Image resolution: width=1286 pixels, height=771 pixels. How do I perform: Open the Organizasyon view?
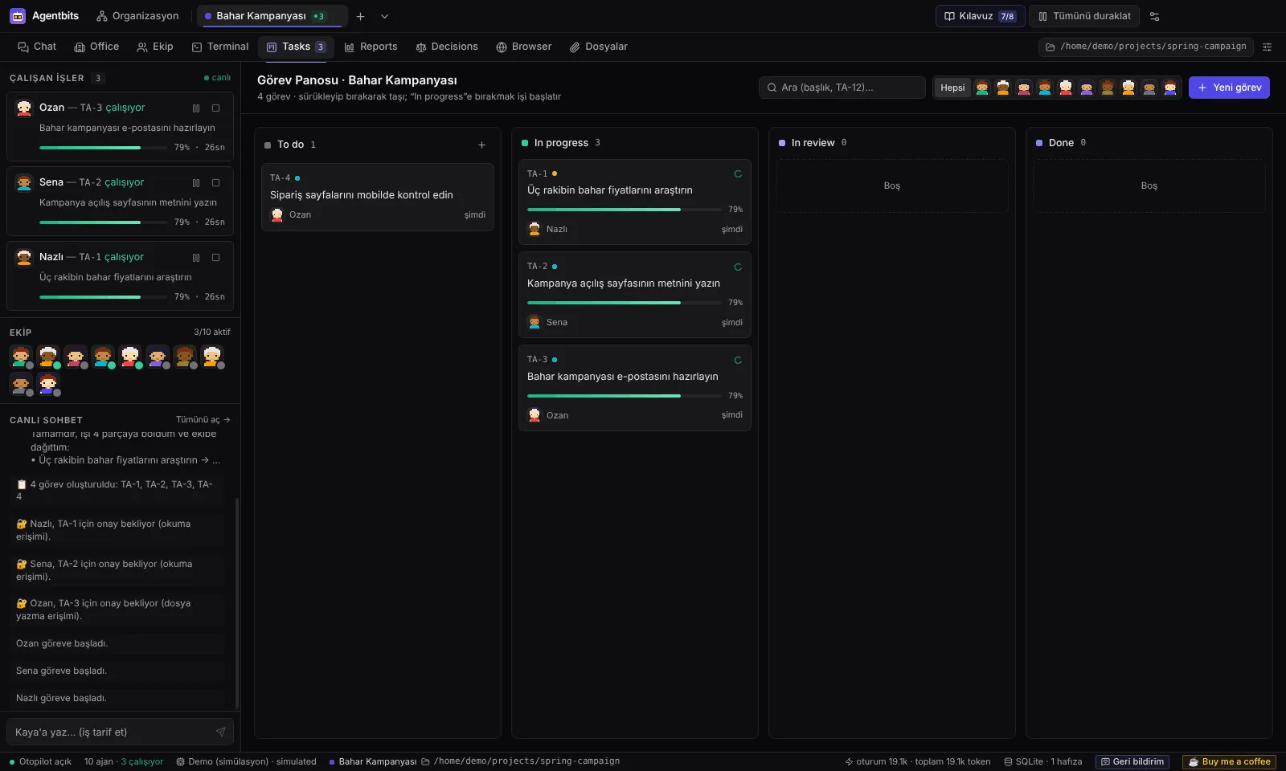(137, 16)
